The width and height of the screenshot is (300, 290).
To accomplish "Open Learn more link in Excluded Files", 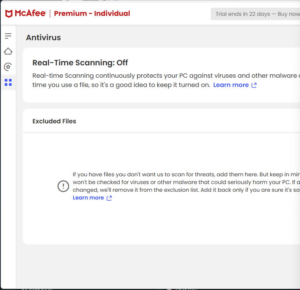I will coord(88,198).
